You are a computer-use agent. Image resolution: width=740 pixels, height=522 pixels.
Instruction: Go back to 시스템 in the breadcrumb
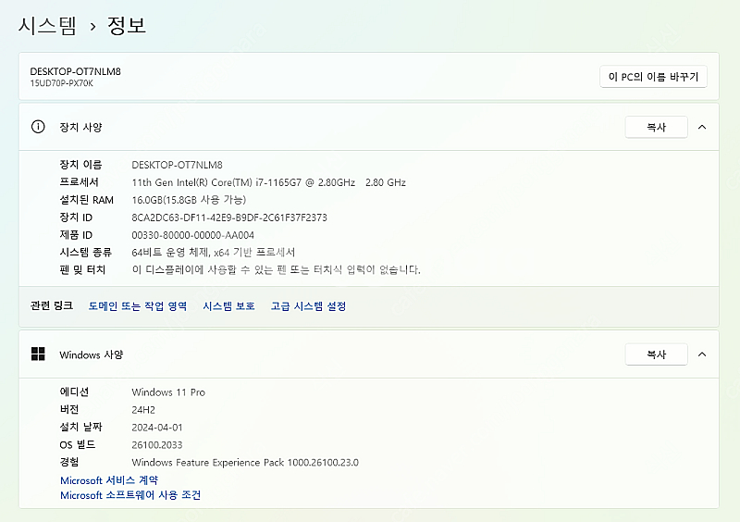click(47, 25)
